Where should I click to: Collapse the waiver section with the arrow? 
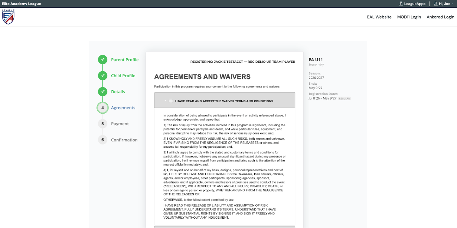click(x=165, y=101)
